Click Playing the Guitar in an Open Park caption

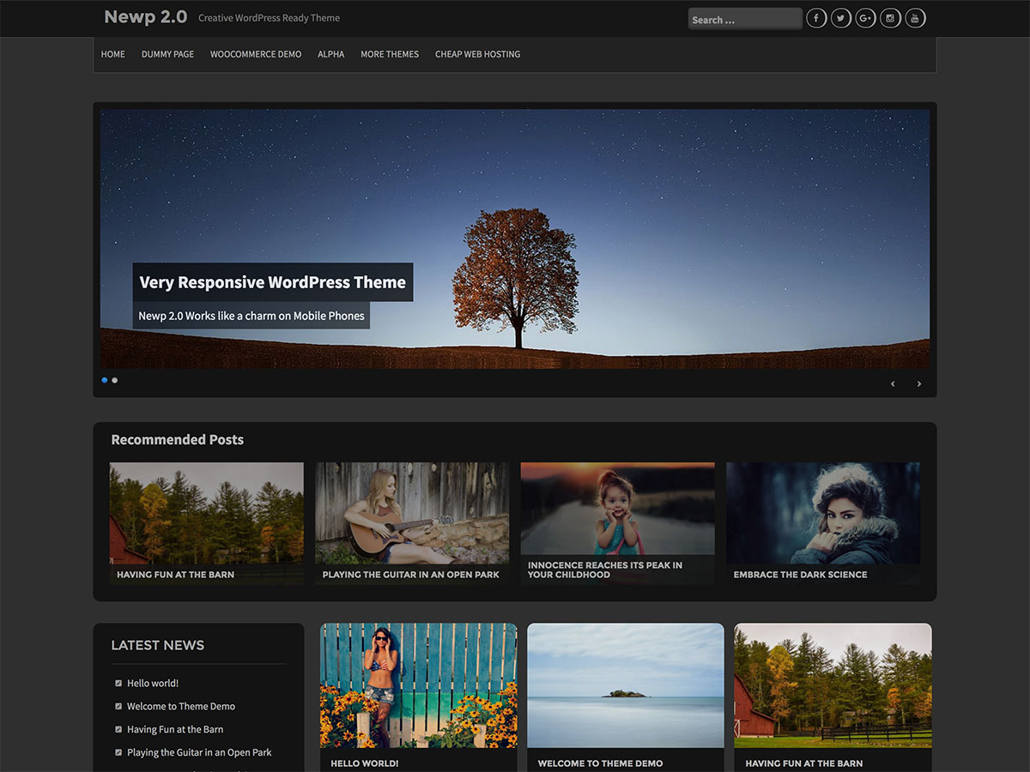(x=411, y=575)
